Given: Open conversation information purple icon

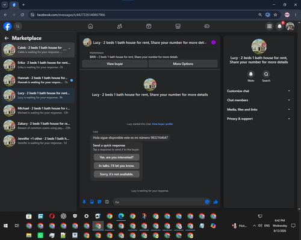Looking at the screenshot, I should click(x=213, y=43).
